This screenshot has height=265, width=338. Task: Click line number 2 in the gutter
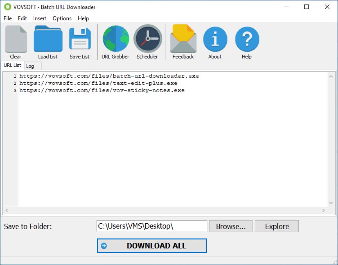15,83
